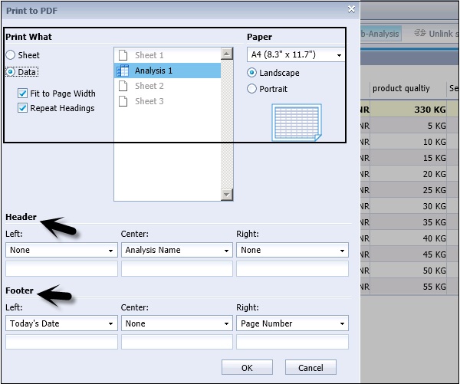Click the Header Left custom text field
The height and width of the screenshot is (384, 460).
pyautogui.click(x=61, y=268)
